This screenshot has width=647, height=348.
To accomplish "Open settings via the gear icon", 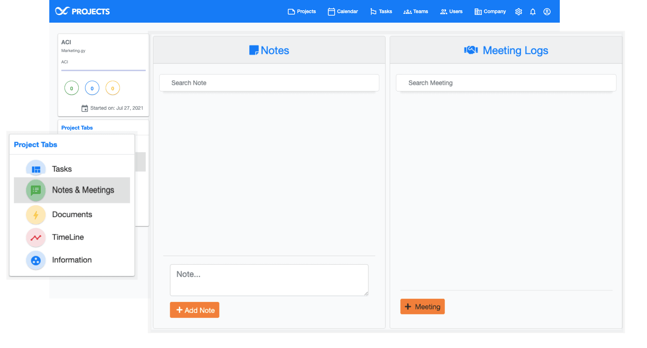I will coord(519,12).
